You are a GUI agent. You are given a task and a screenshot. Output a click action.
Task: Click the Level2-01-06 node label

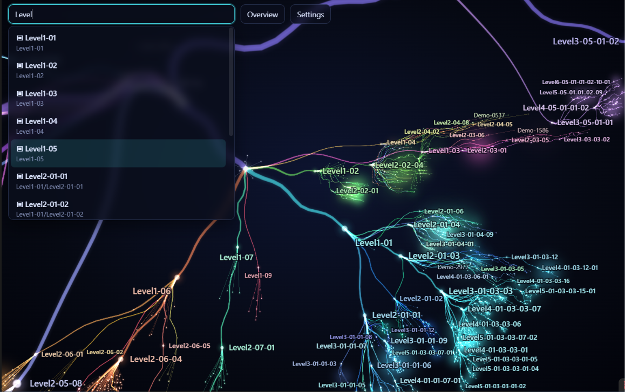click(444, 211)
